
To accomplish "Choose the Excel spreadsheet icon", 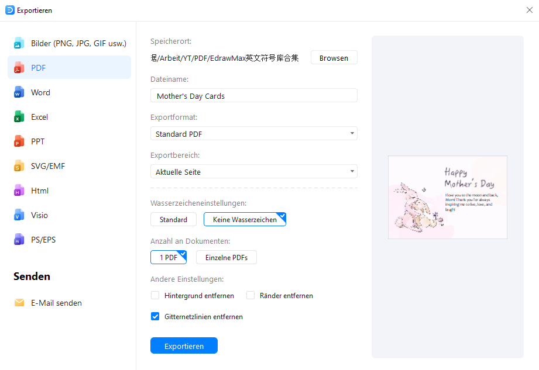I will (19, 117).
